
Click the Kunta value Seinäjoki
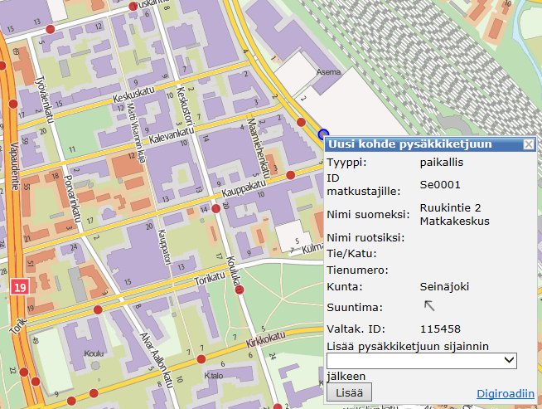[444, 286]
